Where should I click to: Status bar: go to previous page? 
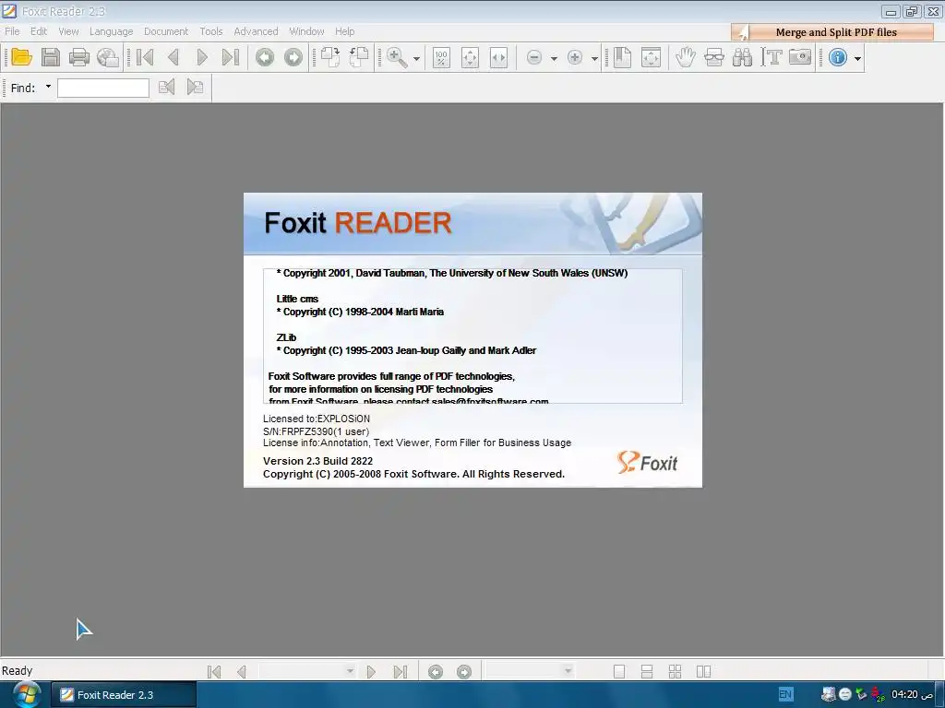tap(242, 671)
